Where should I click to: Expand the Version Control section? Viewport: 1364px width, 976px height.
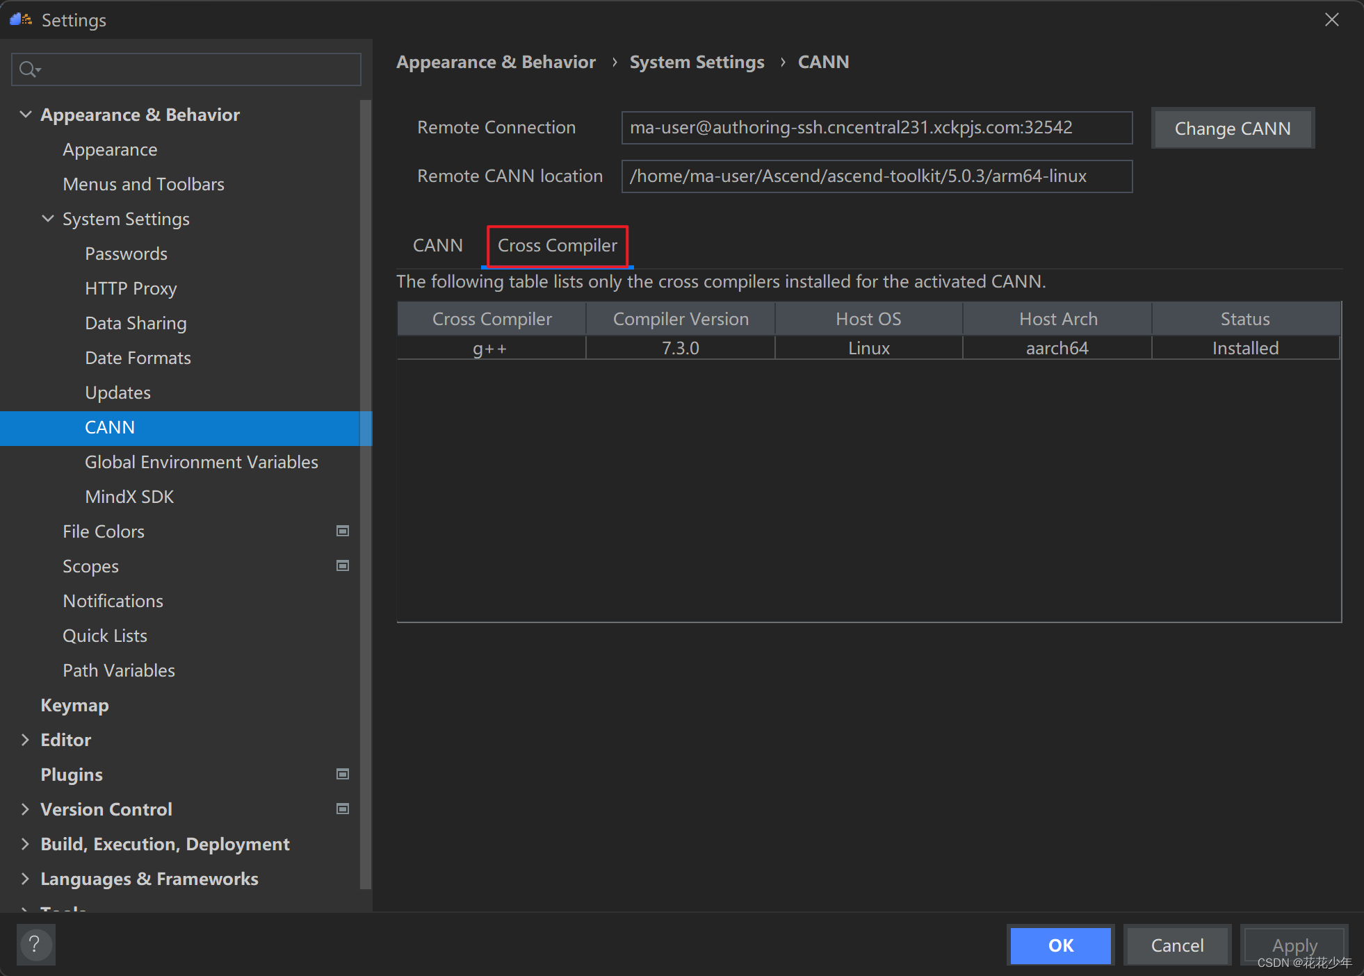tap(26, 809)
